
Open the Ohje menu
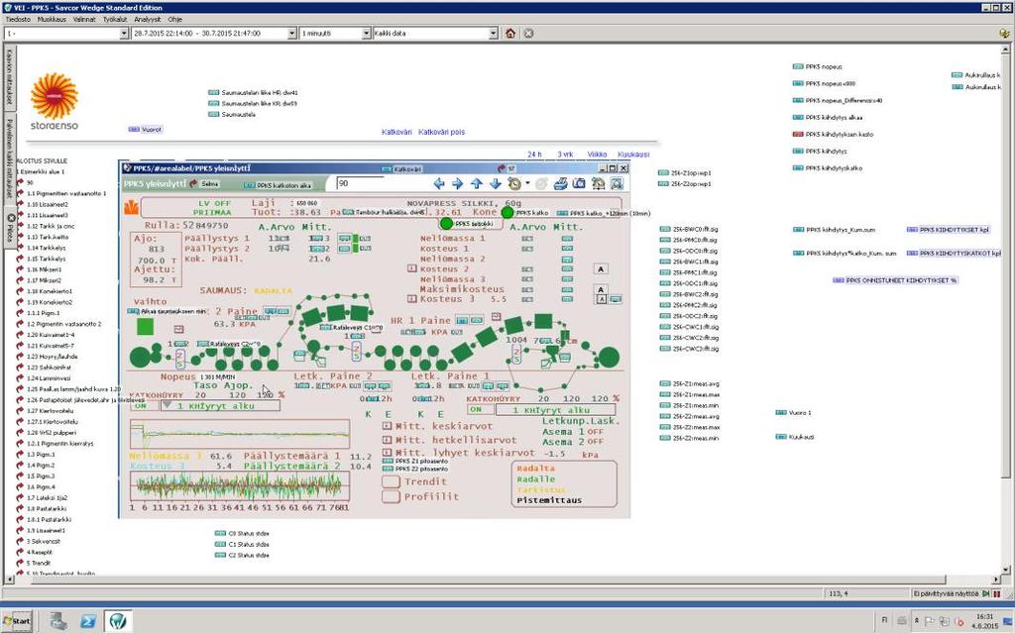[x=174, y=20]
